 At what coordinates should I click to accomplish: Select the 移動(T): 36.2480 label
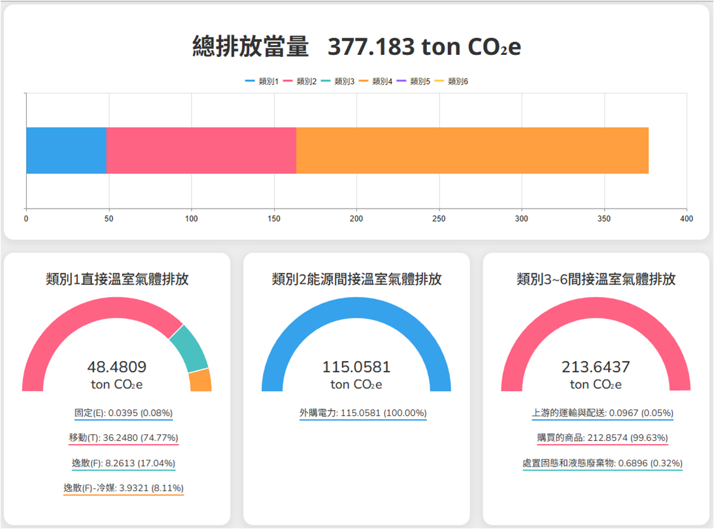[124, 437]
